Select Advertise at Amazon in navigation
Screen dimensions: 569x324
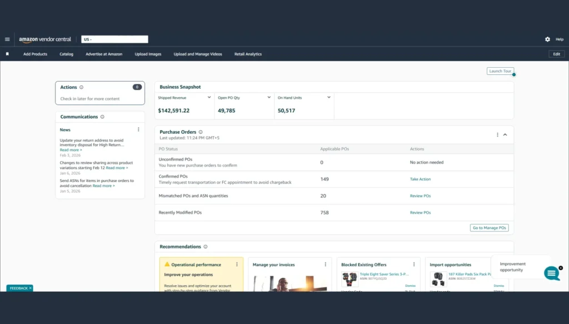tap(104, 54)
